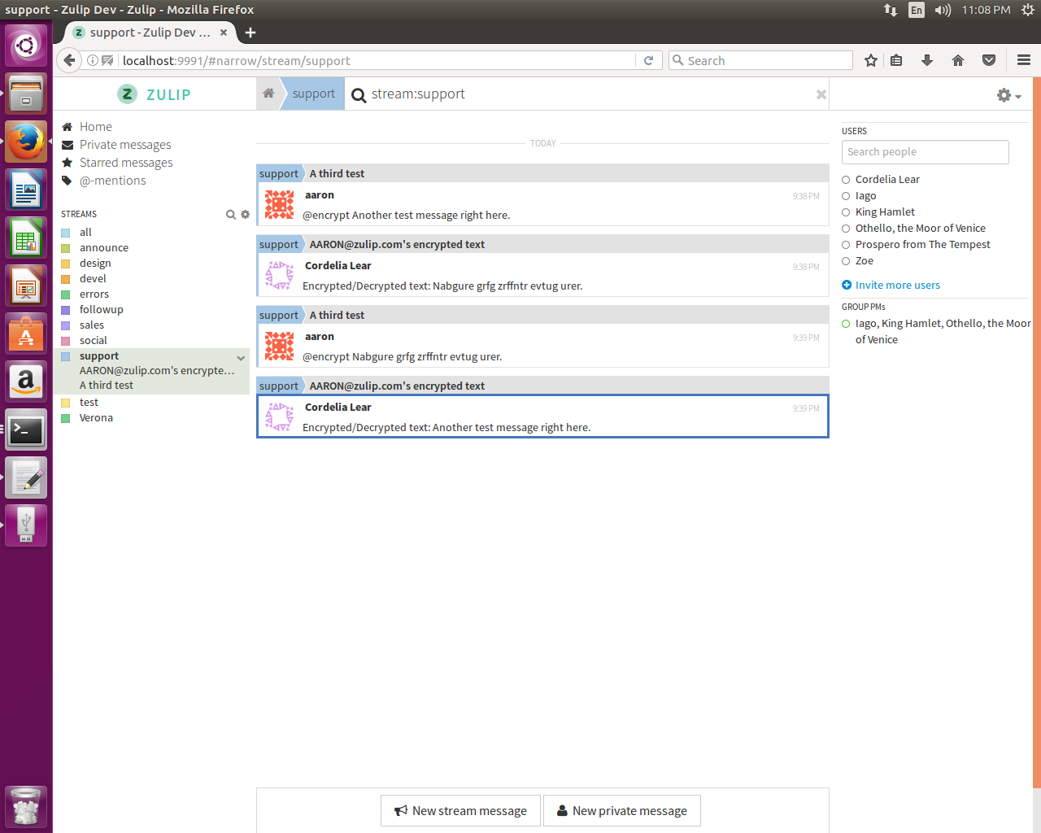Click the keyboard language En indicator
Screen dimensions: 1041x833
(x=917, y=10)
